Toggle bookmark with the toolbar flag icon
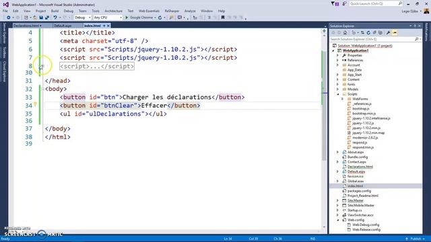The width and height of the screenshot is (431, 242). [x=223, y=17]
